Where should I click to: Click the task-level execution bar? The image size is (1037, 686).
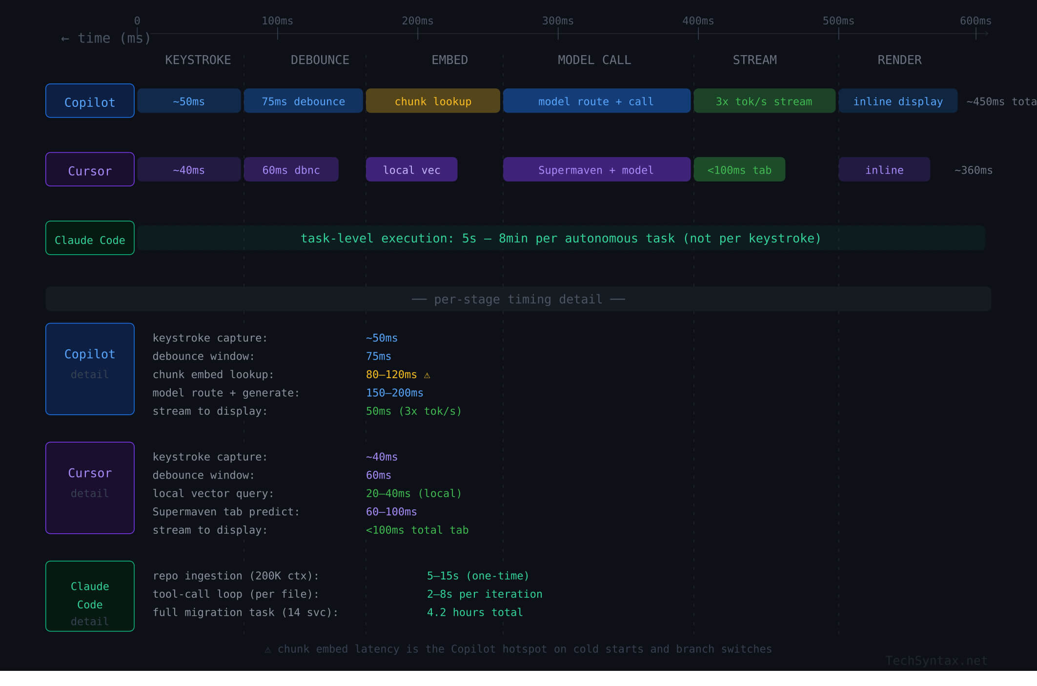(561, 239)
